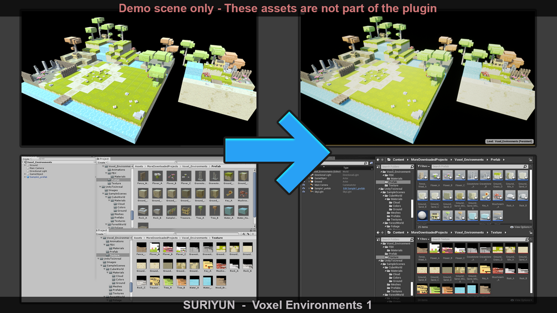Screen dimensions: 557x313
Task: Expand GameObject in the Unity hierarchy
Action: coord(25,174)
